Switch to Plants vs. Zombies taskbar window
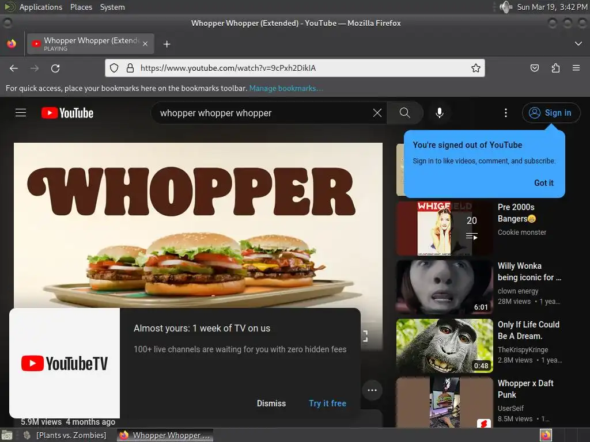 point(65,435)
